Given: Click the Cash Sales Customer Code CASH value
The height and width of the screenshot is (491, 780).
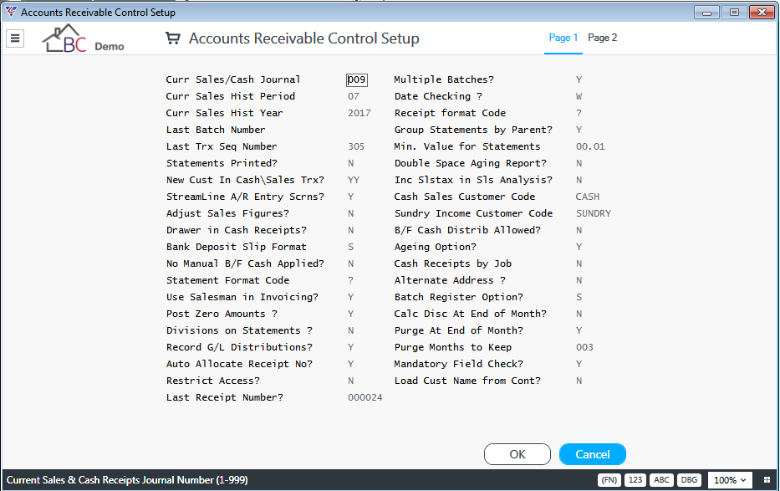Looking at the screenshot, I should pyautogui.click(x=588, y=197).
